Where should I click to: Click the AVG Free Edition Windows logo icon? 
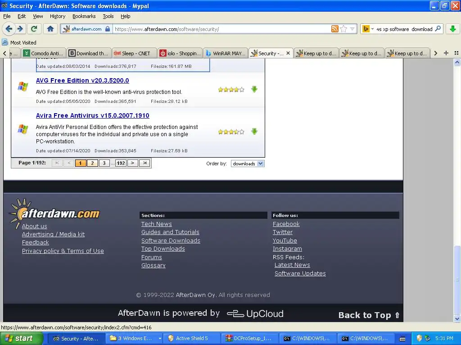coord(23,87)
